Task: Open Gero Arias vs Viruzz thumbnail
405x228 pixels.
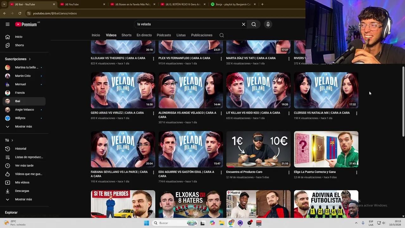Action: click(x=123, y=90)
